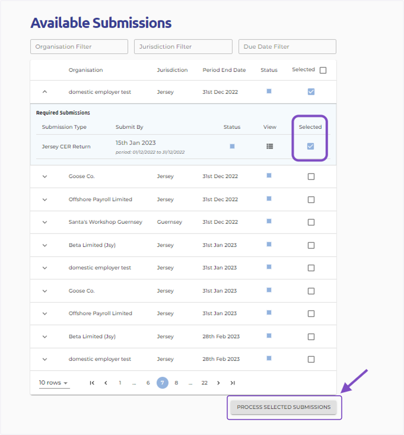Tick Beta Limited (Jsy) 31st Jan 2023 checkbox
This screenshot has height=435, width=404.
point(311,245)
